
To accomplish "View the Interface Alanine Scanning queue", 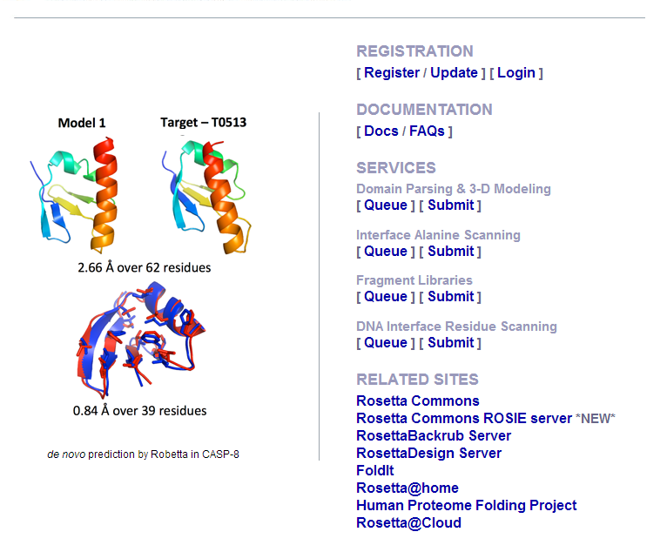I will tap(385, 252).
